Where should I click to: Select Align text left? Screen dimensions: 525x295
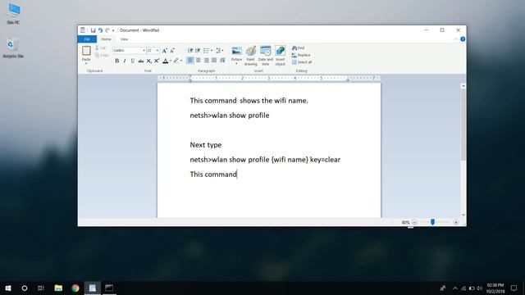(x=190, y=60)
